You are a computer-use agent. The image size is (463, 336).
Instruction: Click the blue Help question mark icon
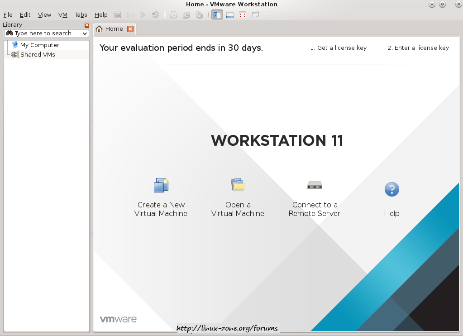[x=391, y=189]
